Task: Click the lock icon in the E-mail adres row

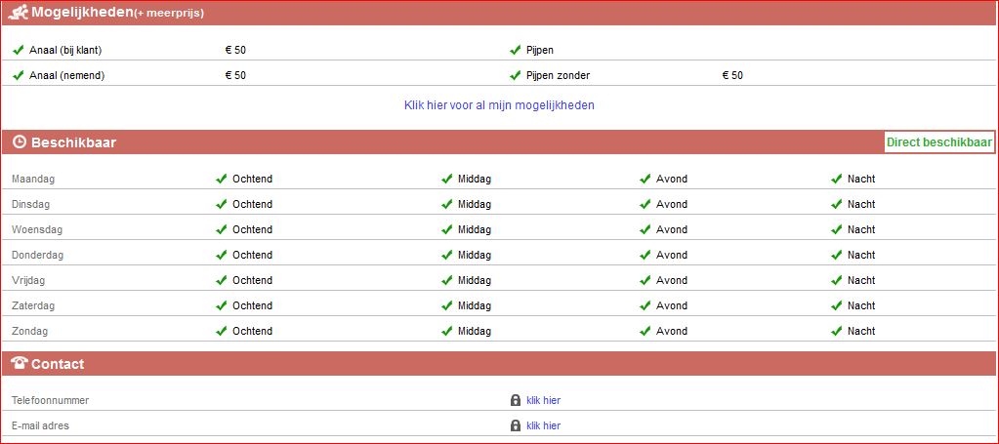Action: (x=516, y=425)
